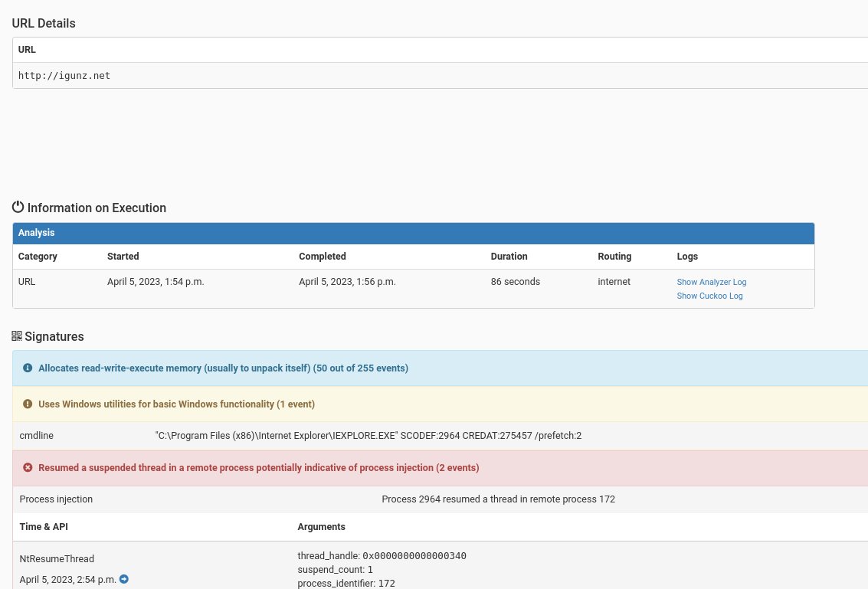Click the blue arrow icon next to 2:54 p.m.
The width and height of the screenshot is (868, 589).
click(124, 579)
